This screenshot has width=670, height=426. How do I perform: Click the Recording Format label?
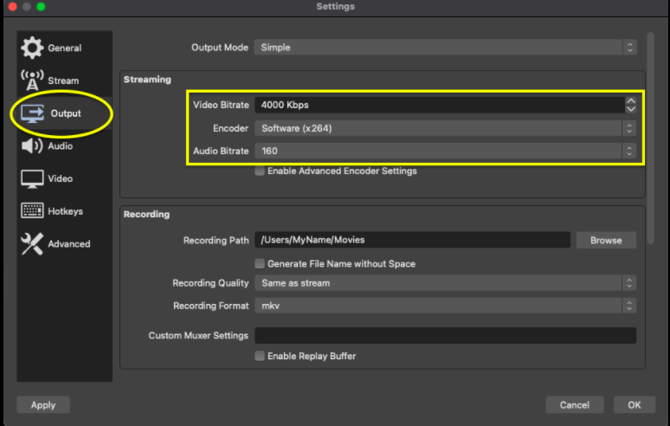click(211, 306)
